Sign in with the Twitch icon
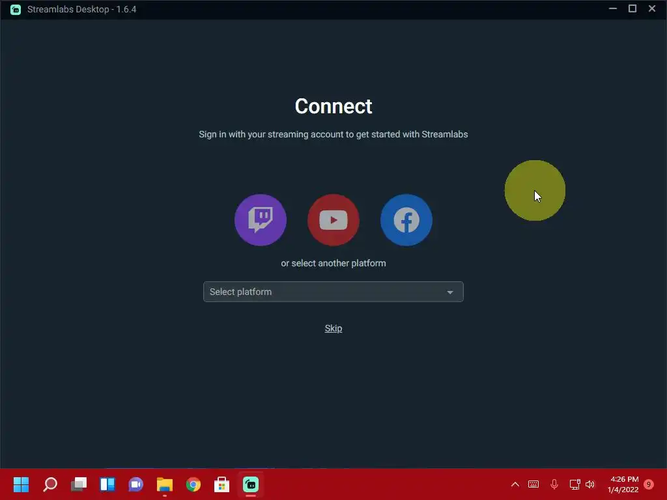Screen dimensions: 667x500 261,220
